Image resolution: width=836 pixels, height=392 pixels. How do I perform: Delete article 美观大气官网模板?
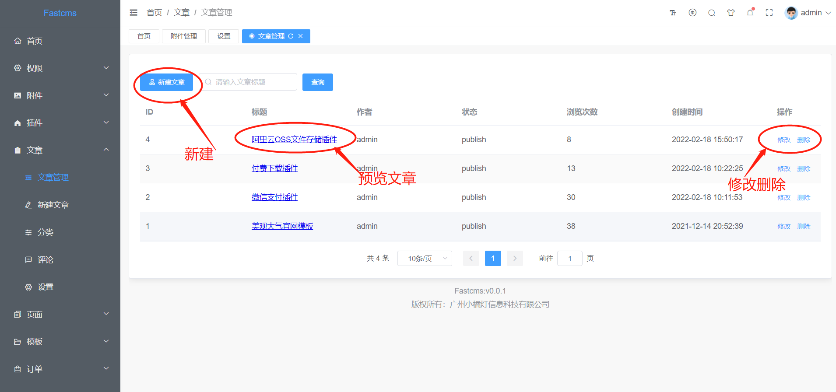point(804,226)
